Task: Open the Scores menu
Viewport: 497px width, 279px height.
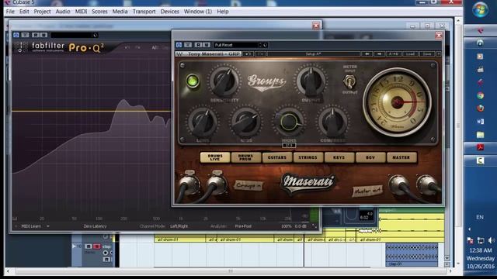Action: point(99,12)
